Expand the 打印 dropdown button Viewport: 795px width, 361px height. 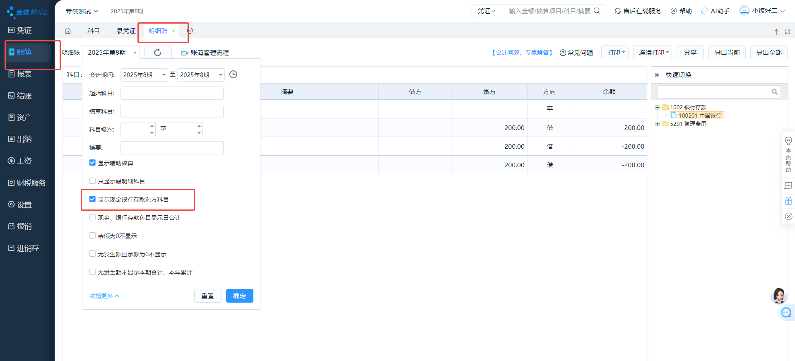[x=615, y=53]
